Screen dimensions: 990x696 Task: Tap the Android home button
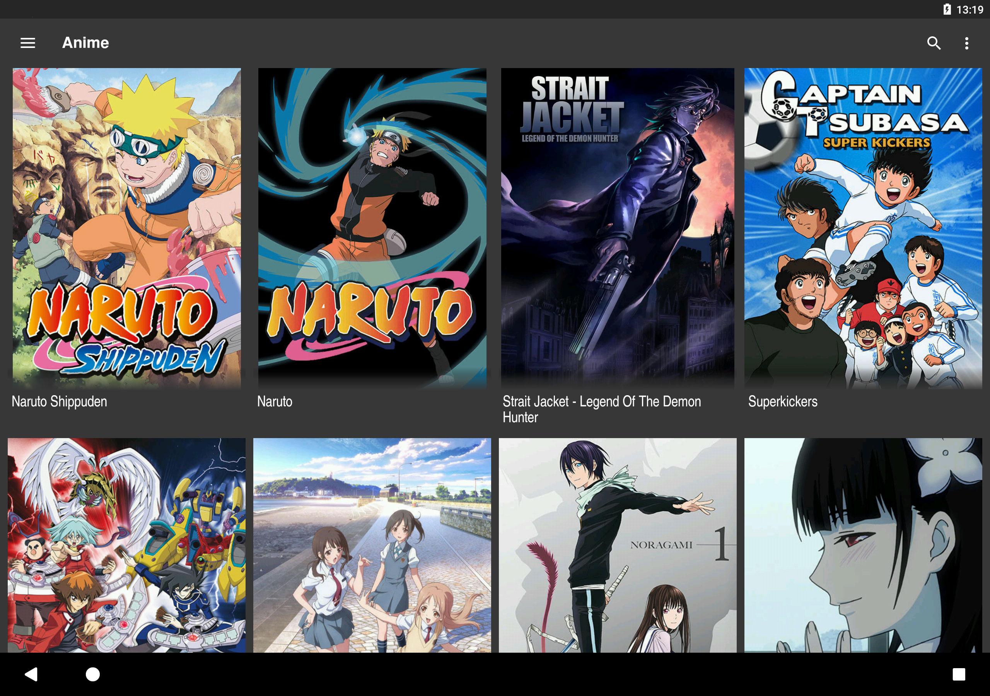93,674
